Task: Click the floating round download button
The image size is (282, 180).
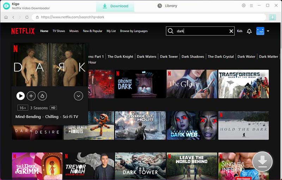Action: coord(262,162)
